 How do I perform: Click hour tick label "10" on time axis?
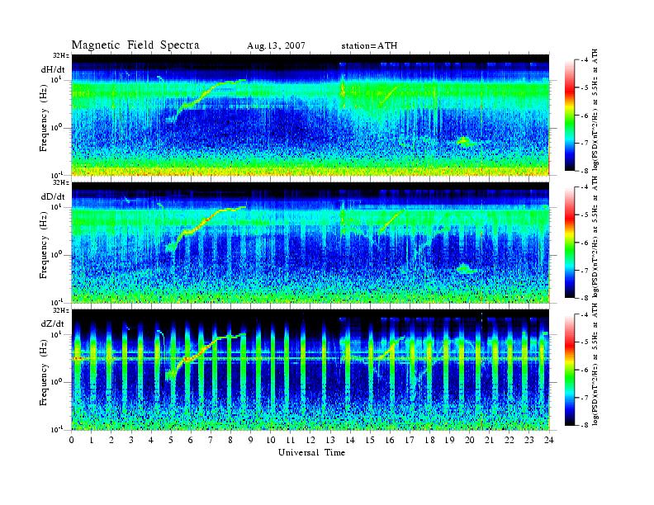click(271, 441)
